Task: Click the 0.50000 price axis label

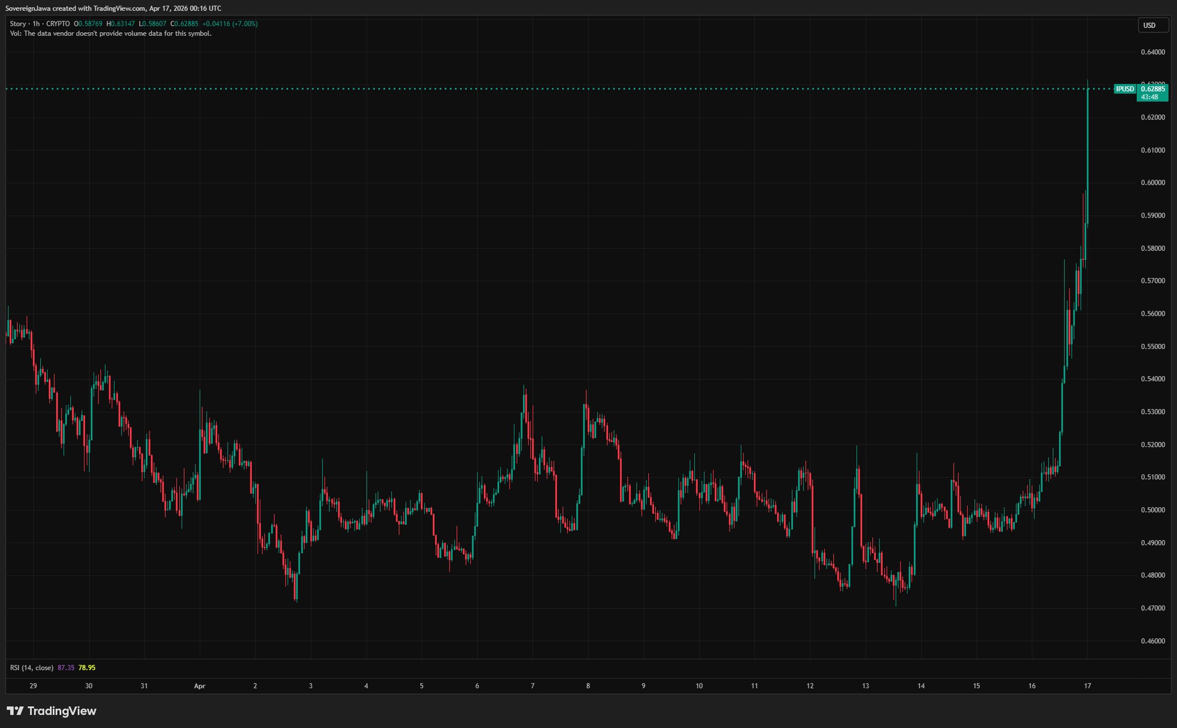Action: point(1153,510)
